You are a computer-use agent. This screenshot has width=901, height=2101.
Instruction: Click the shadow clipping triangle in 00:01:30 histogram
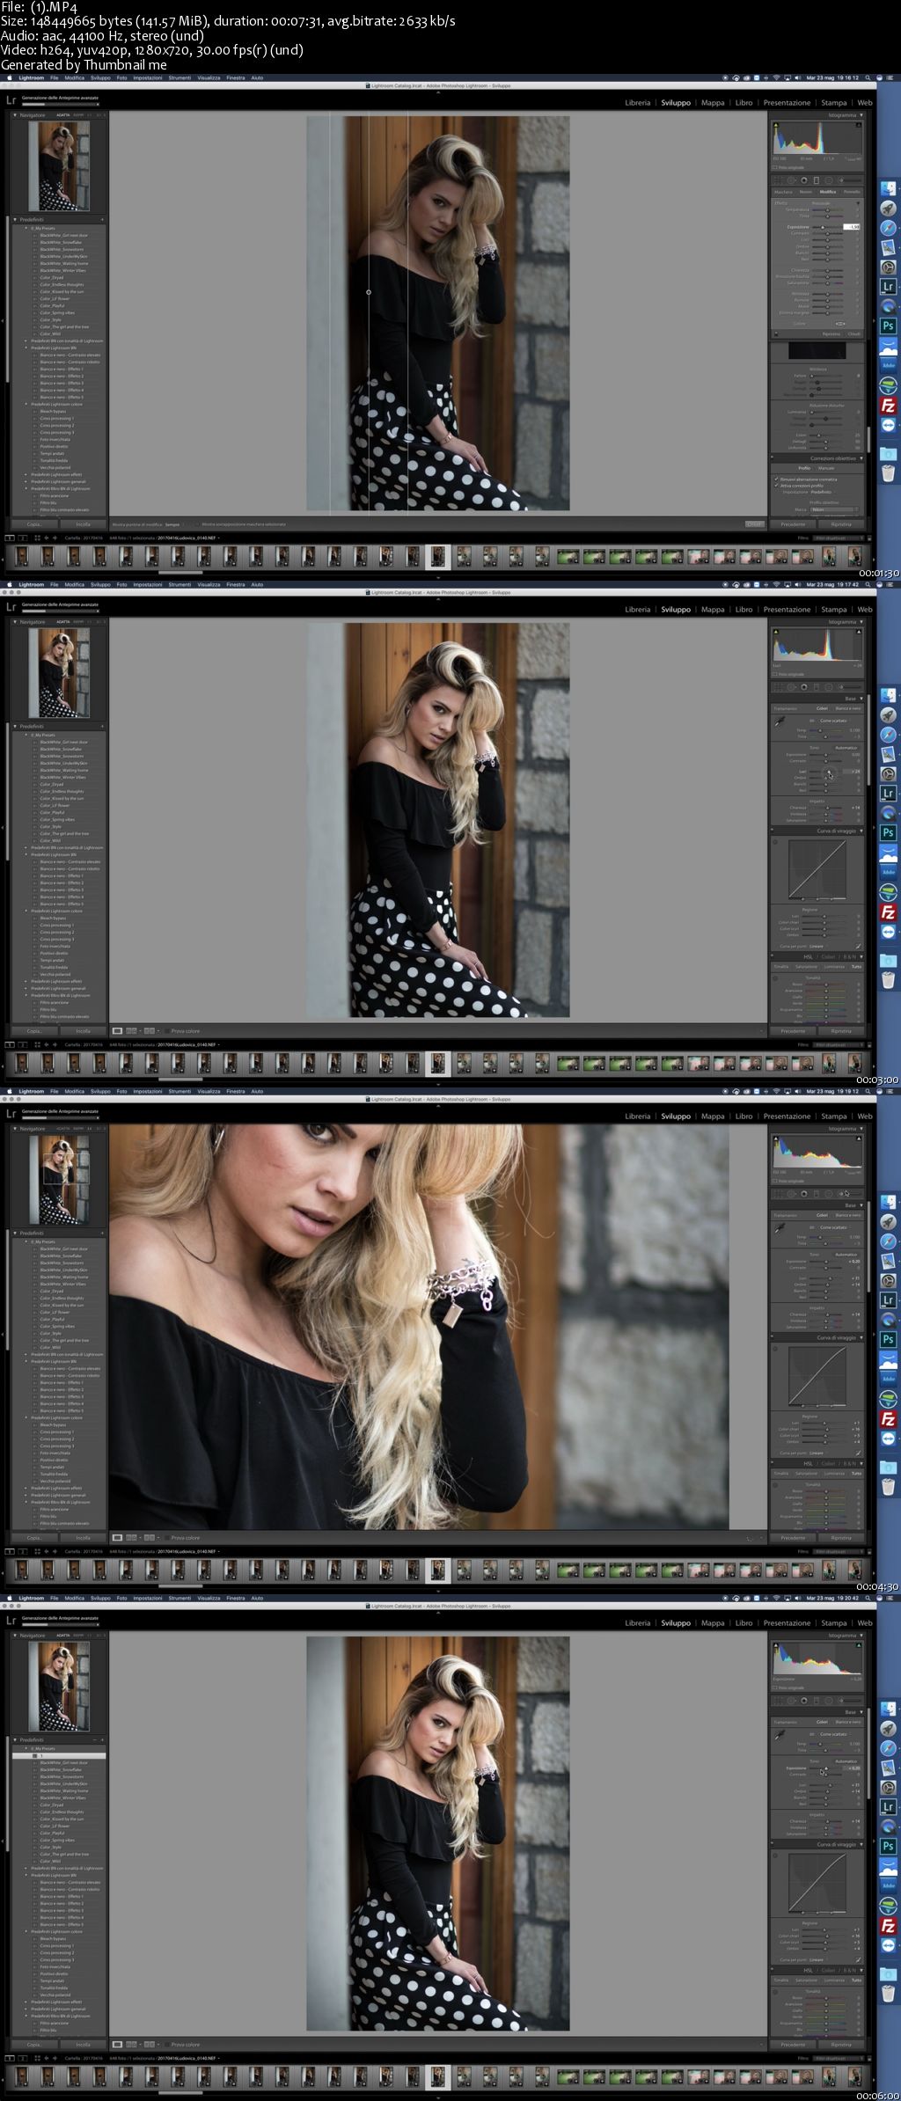[776, 125]
